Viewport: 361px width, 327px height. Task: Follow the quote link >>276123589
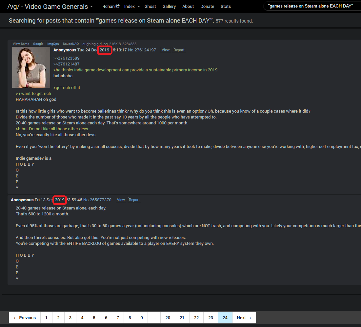point(66,58)
